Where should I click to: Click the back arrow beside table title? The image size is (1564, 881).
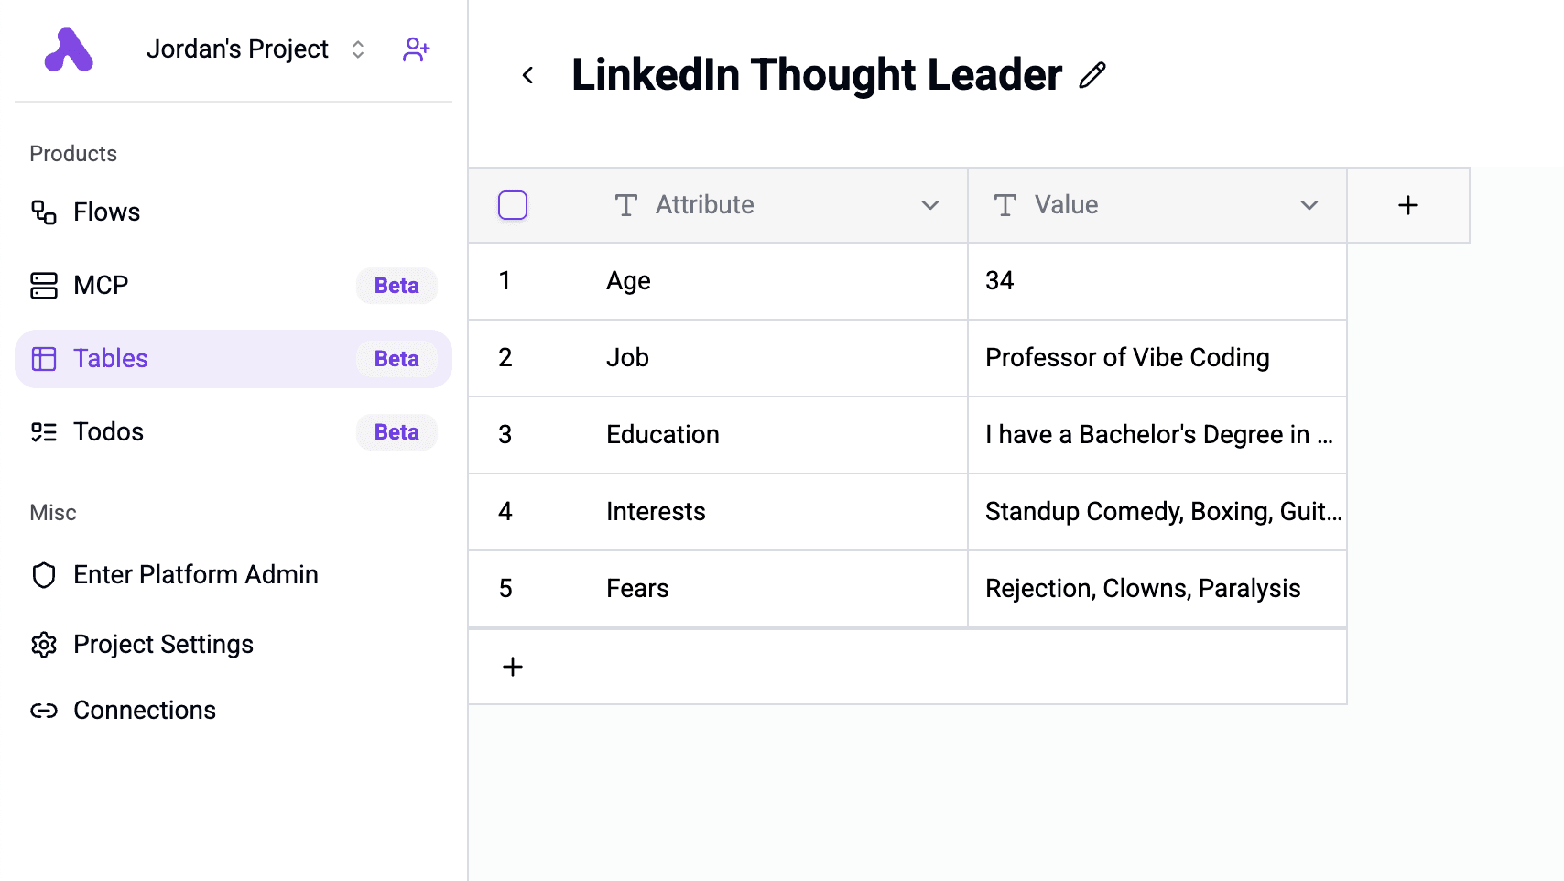[527, 75]
